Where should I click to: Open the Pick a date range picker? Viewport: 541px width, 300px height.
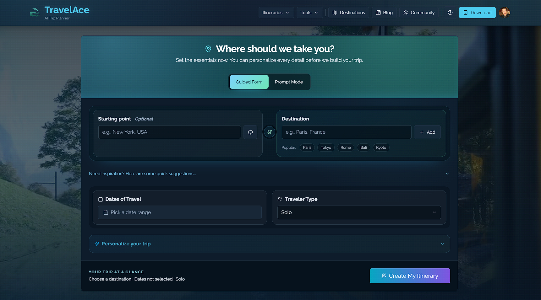pyautogui.click(x=180, y=212)
